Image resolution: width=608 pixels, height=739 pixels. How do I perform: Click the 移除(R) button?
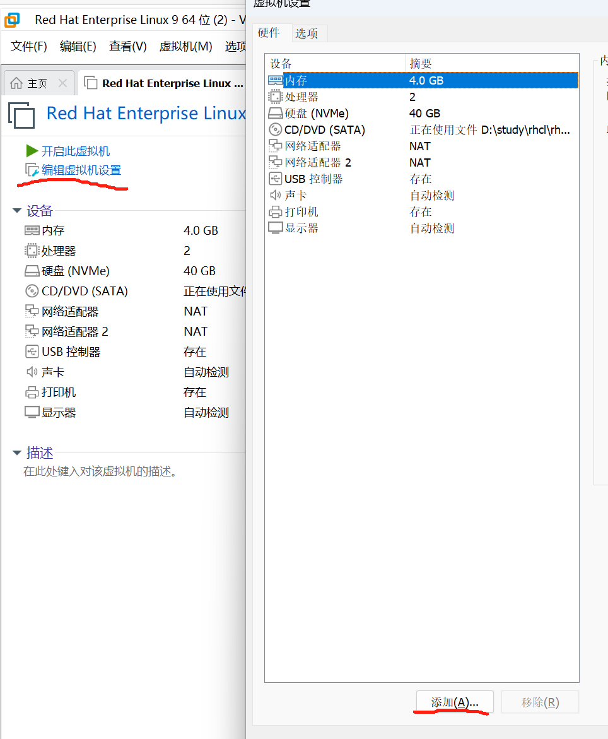[540, 702]
